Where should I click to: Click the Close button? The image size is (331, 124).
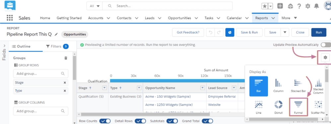pos(300,32)
